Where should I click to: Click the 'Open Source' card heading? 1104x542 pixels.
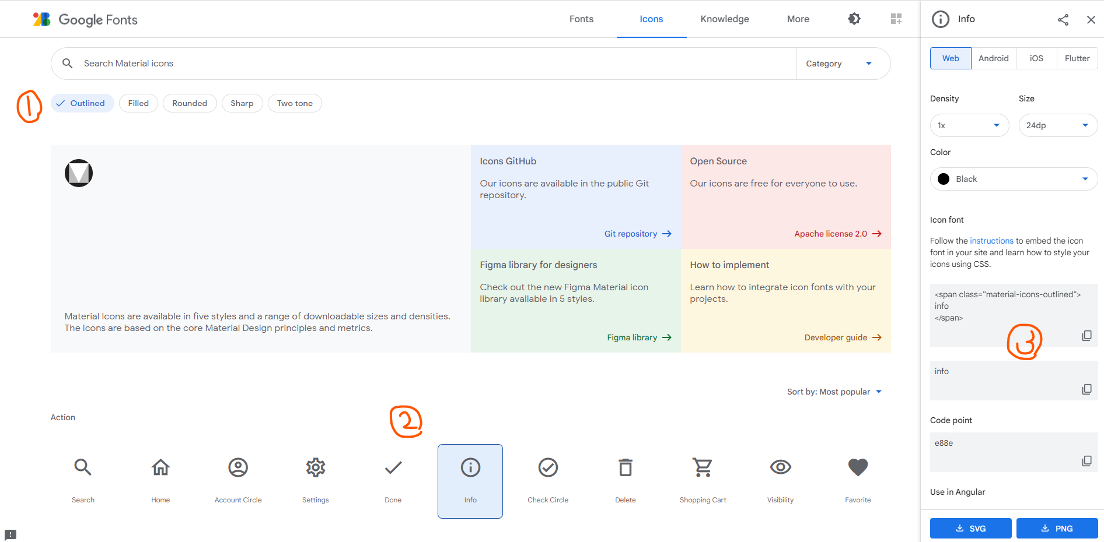tap(718, 161)
